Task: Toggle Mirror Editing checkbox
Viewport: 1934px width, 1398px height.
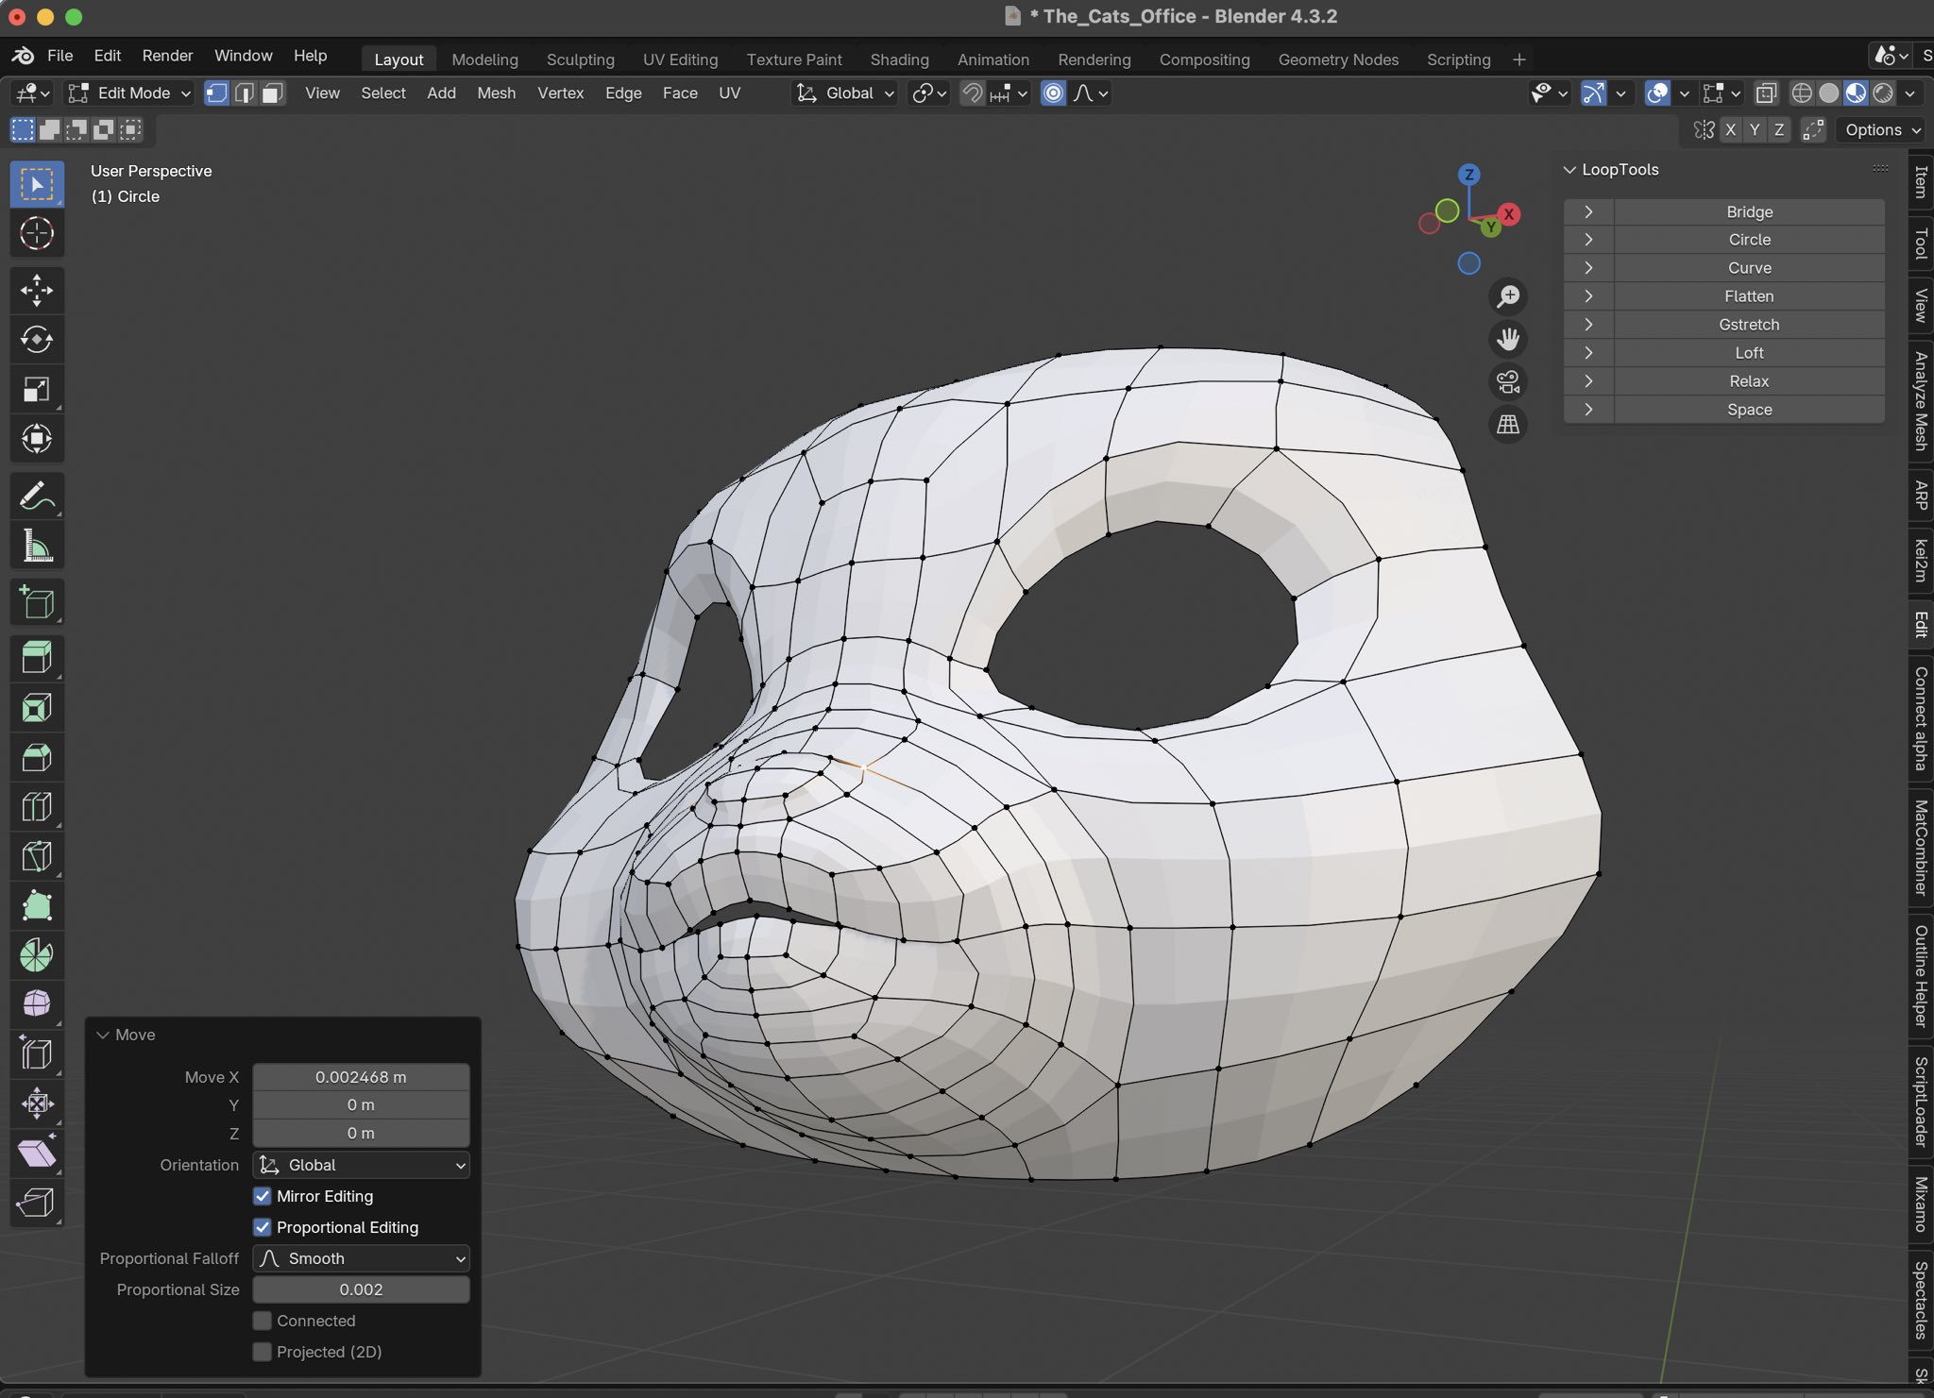Action: pyautogui.click(x=263, y=1196)
